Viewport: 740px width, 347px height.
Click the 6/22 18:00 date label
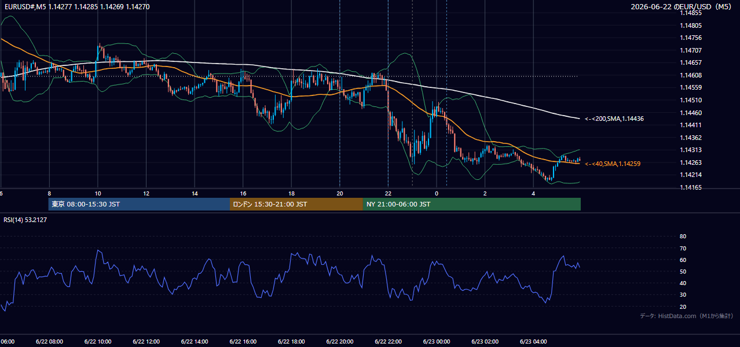[x=291, y=341]
